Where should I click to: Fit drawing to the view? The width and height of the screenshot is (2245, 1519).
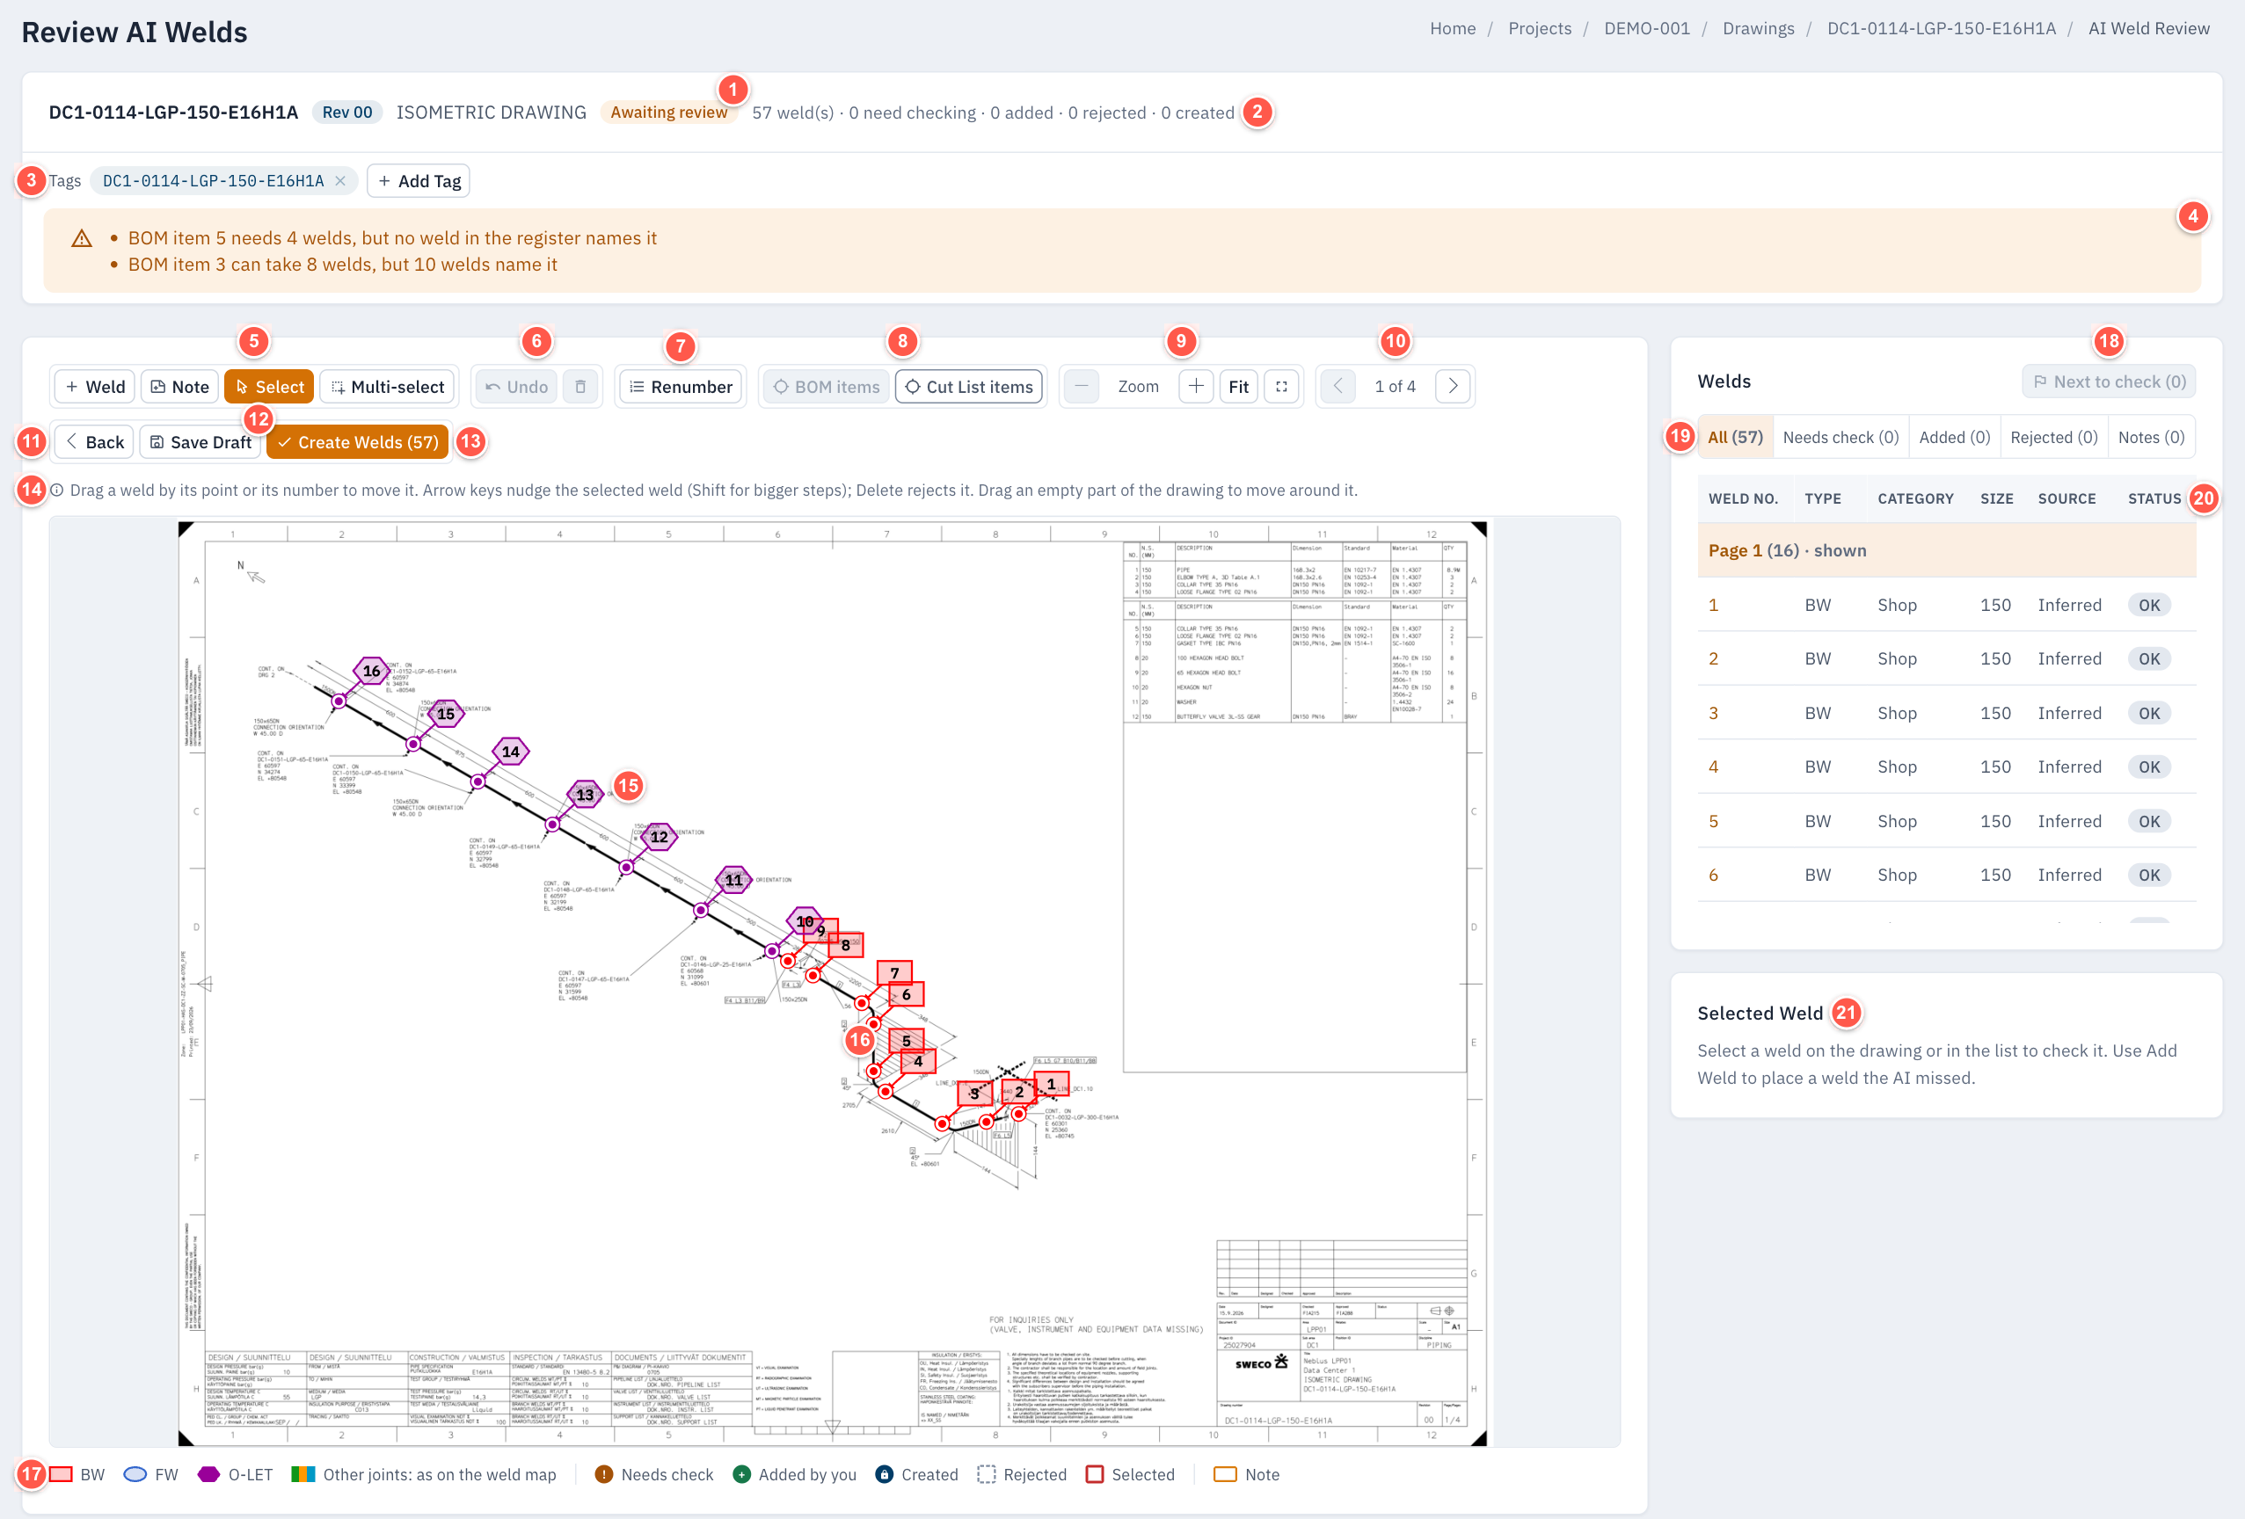pyautogui.click(x=1238, y=386)
